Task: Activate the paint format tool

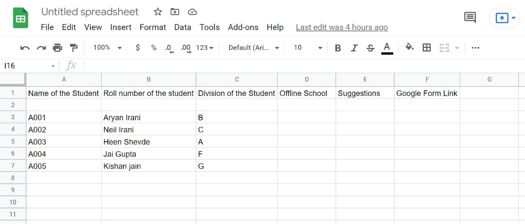Action: pos(74,48)
